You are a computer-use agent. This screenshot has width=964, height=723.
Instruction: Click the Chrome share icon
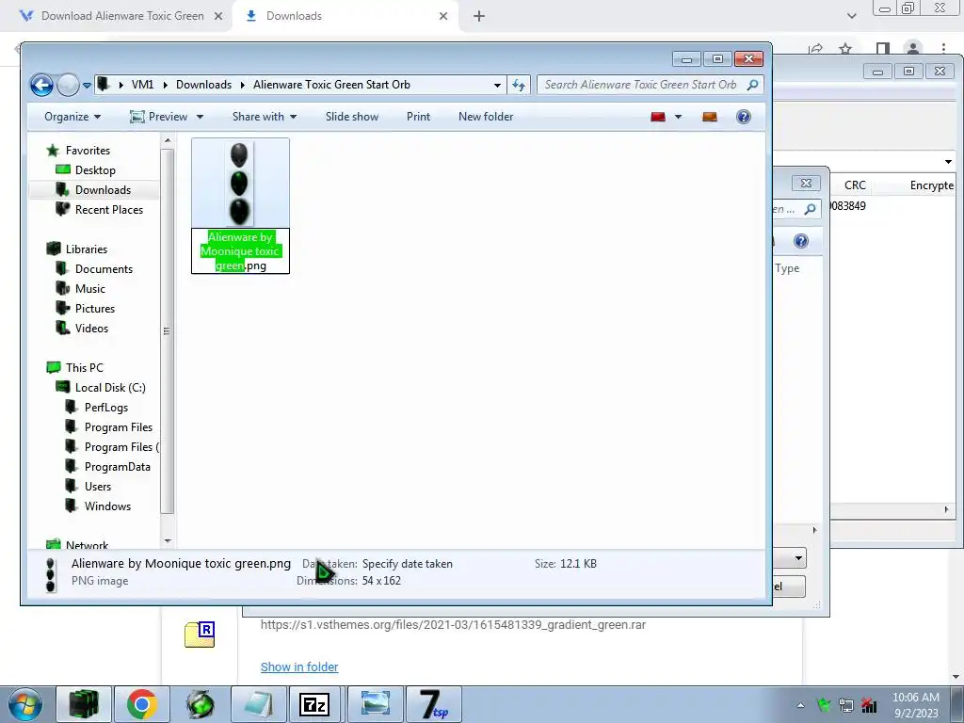coord(816,48)
